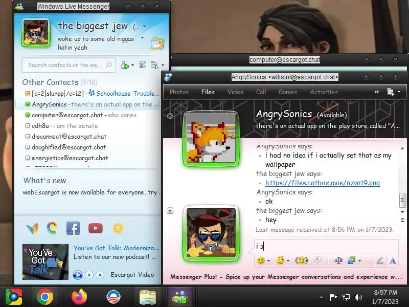This screenshot has width=409, height=307.
Task: Open the Video tab in chat
Action: pyautogui.click(x=235, y=92)
